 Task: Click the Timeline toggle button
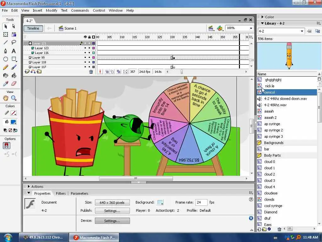[x=33, y=28]
